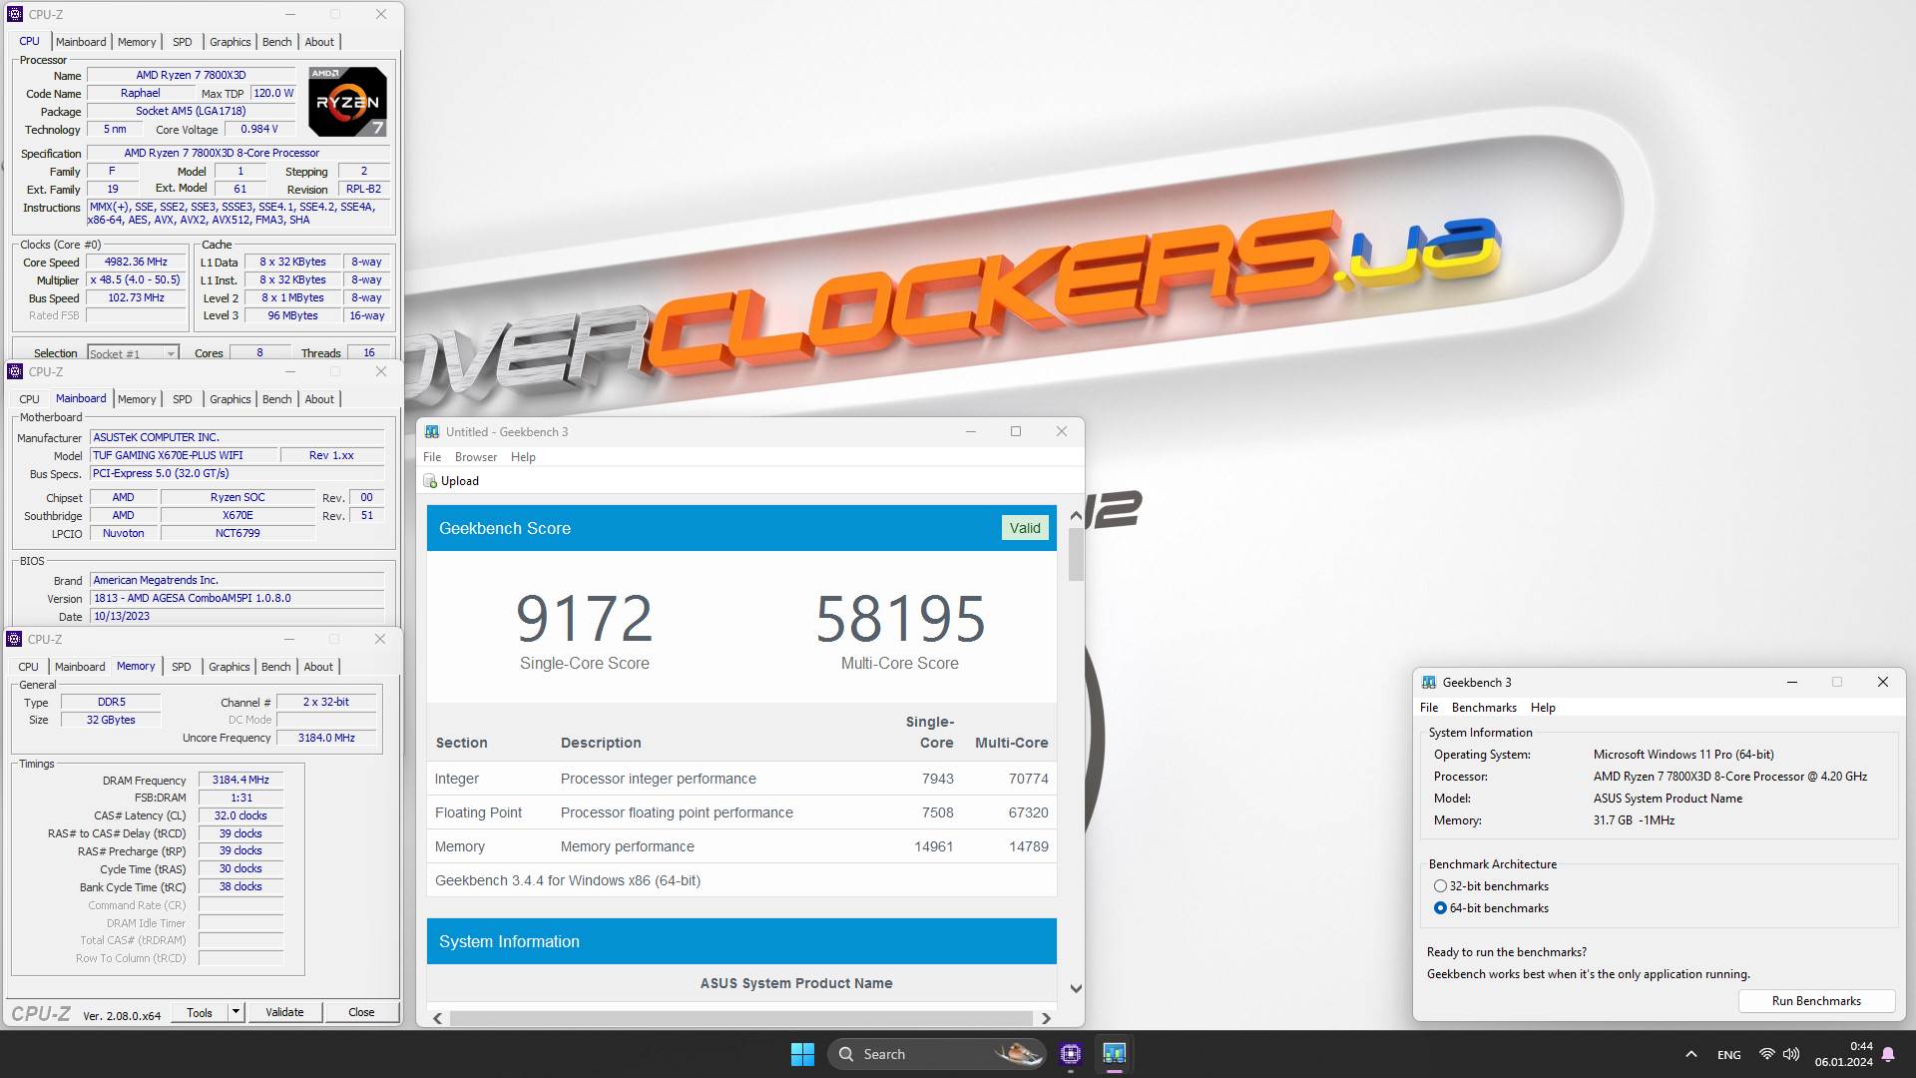Open SPD tab in bottom CPU-Z window
1916x1078 pixels.
181,667
